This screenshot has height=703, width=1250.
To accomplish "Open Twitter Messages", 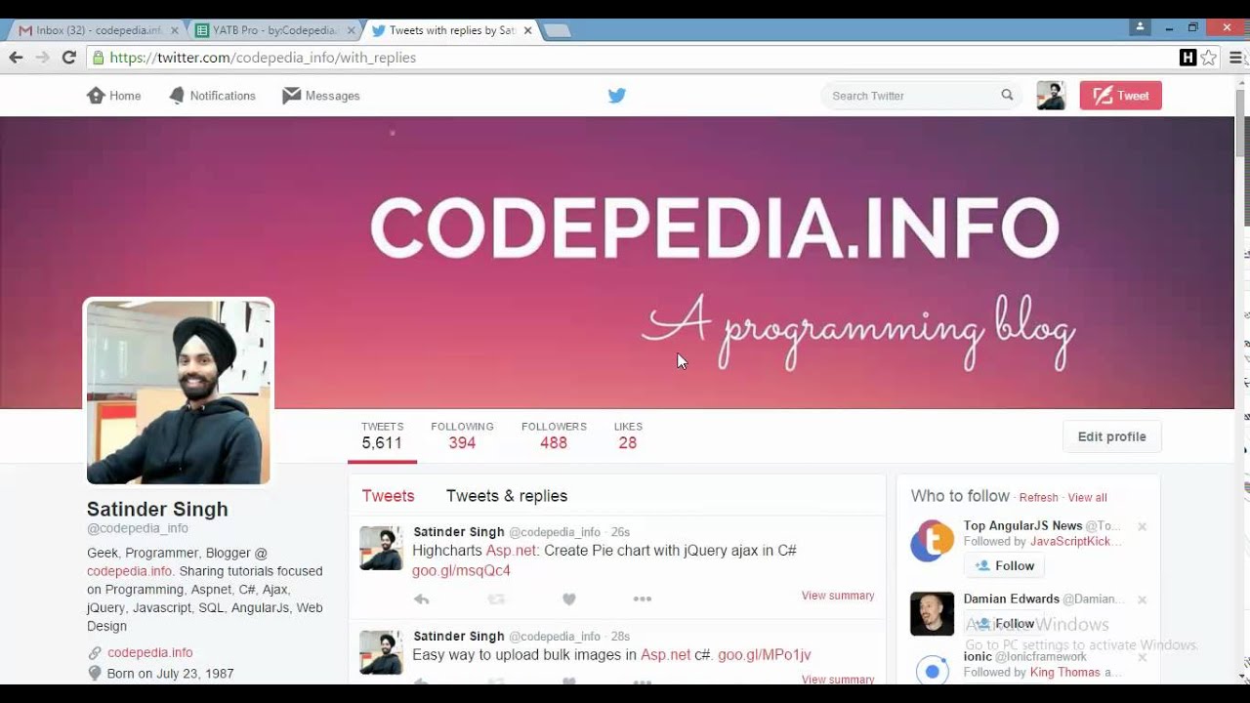I will click(321, 96).
